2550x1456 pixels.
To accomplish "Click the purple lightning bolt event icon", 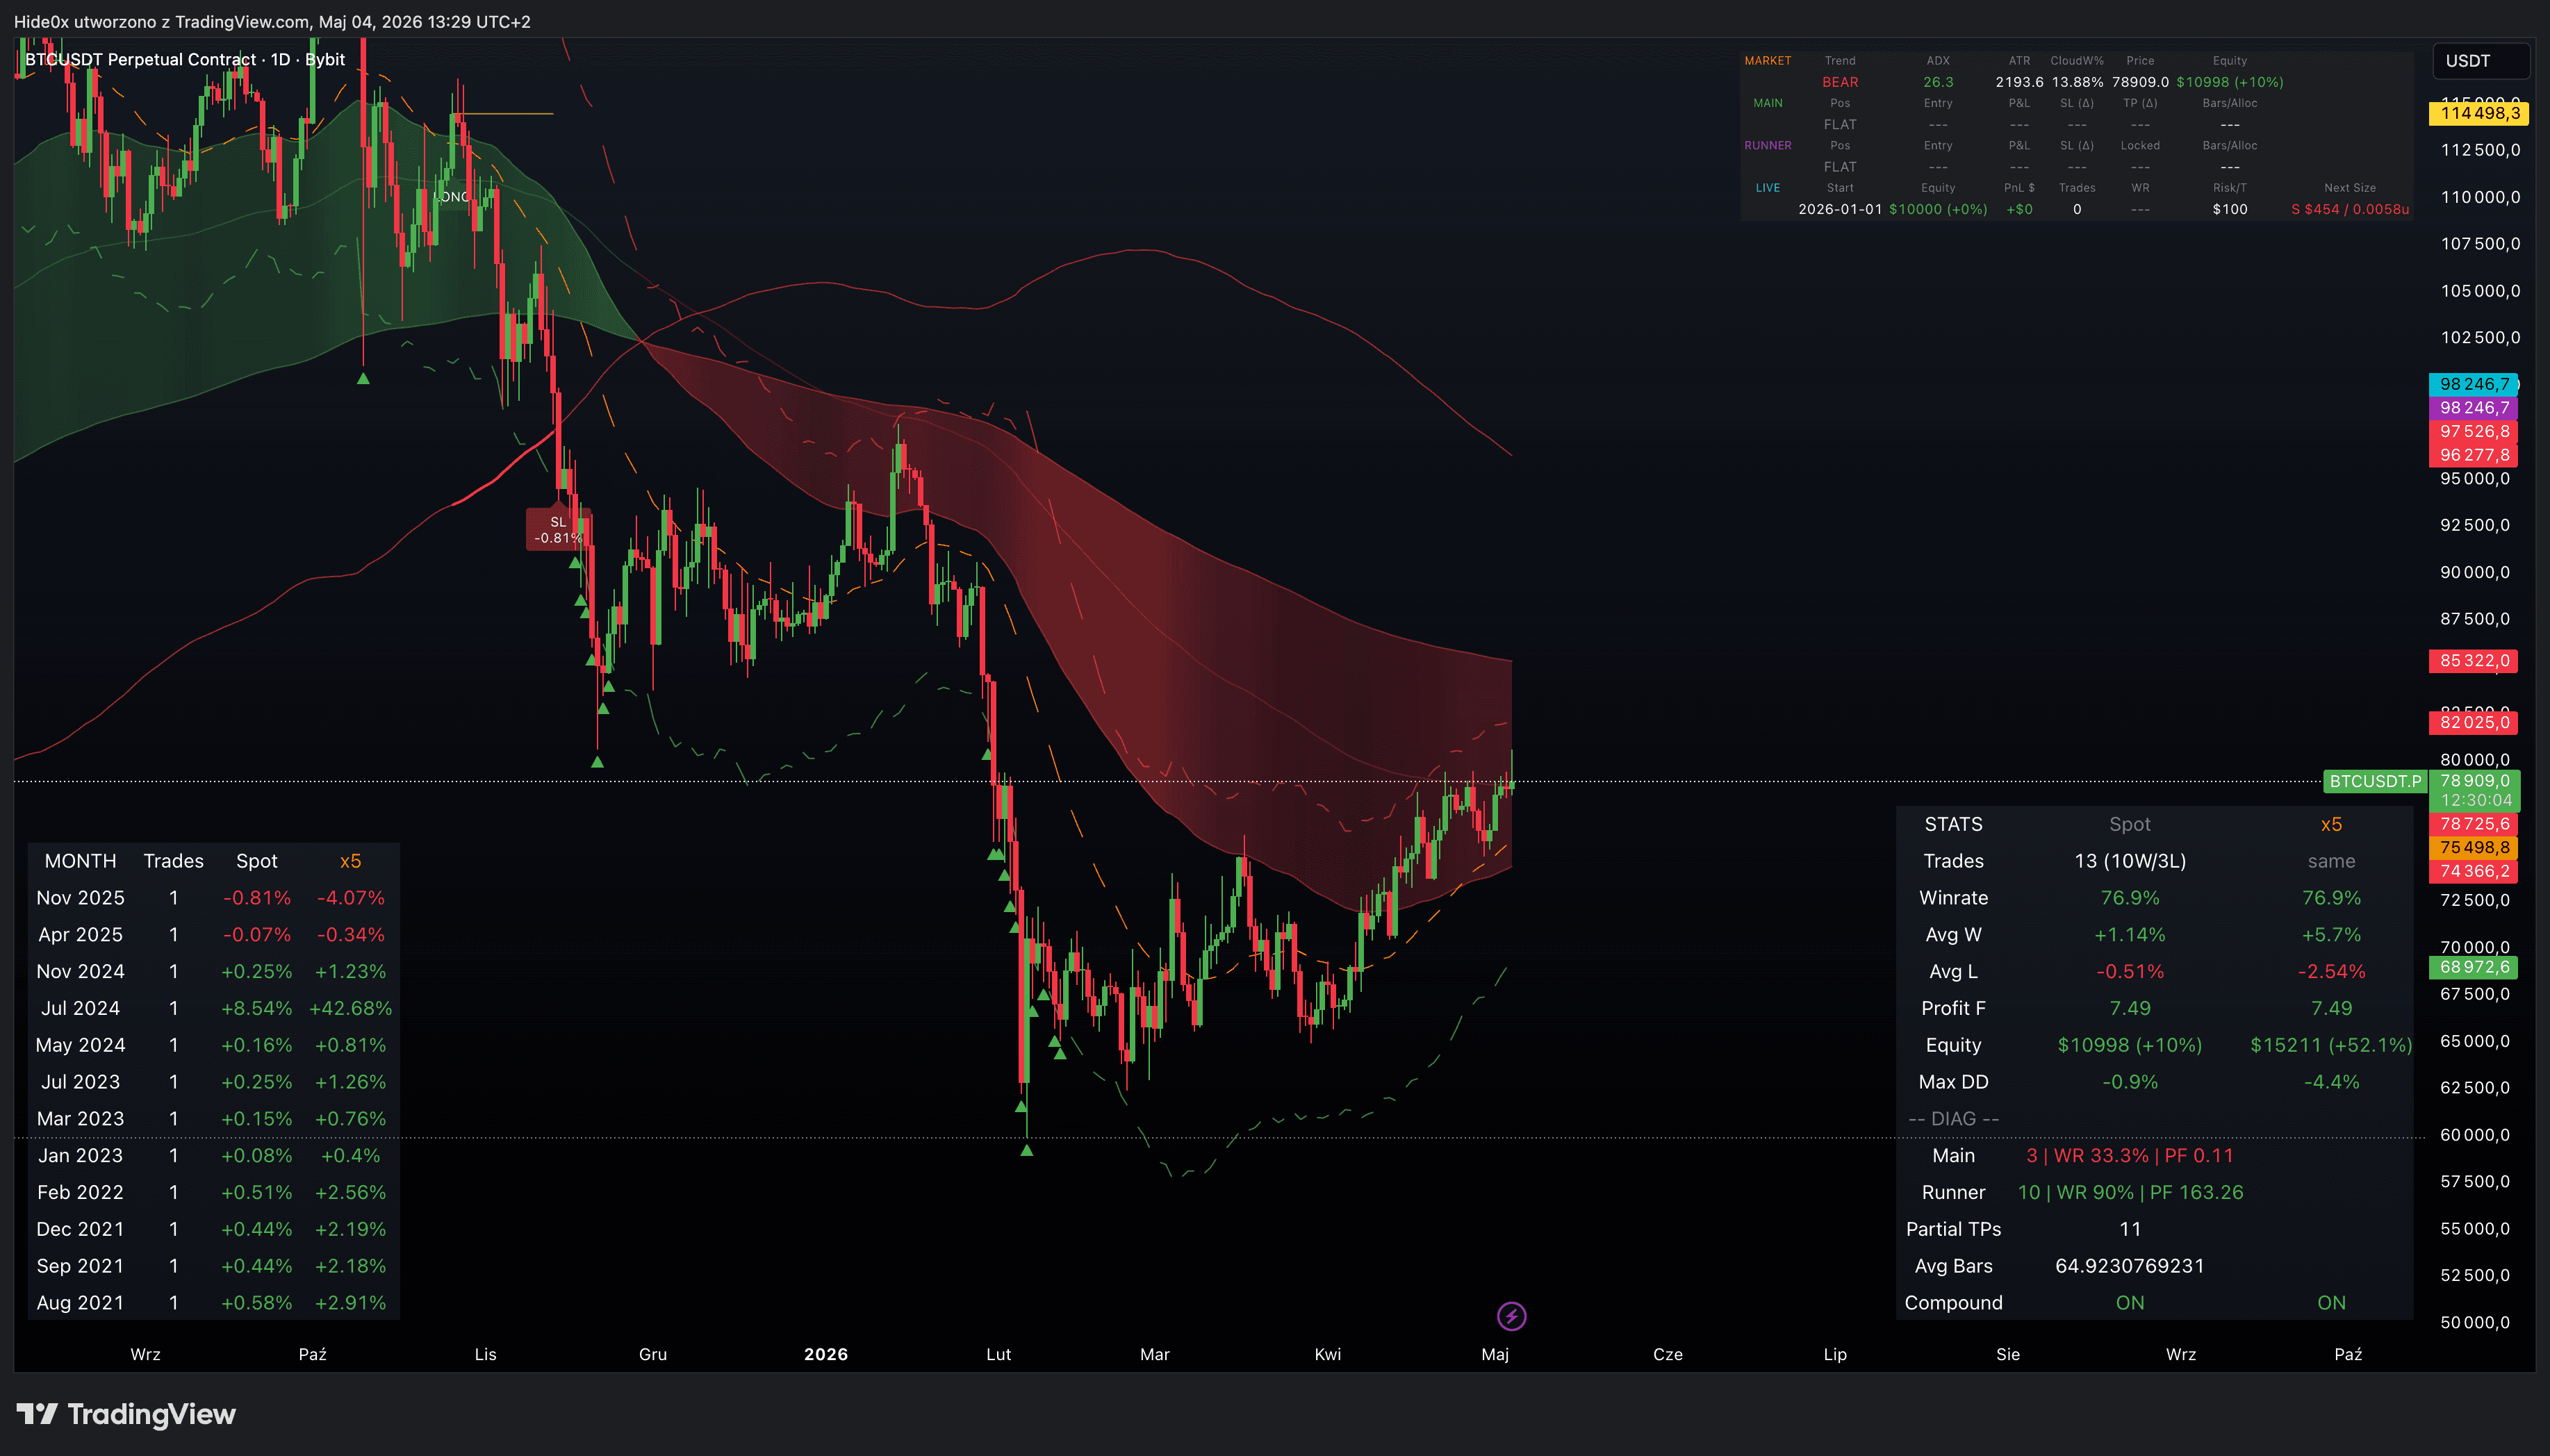I will pyautogui.click(x=1511, y=1316).
